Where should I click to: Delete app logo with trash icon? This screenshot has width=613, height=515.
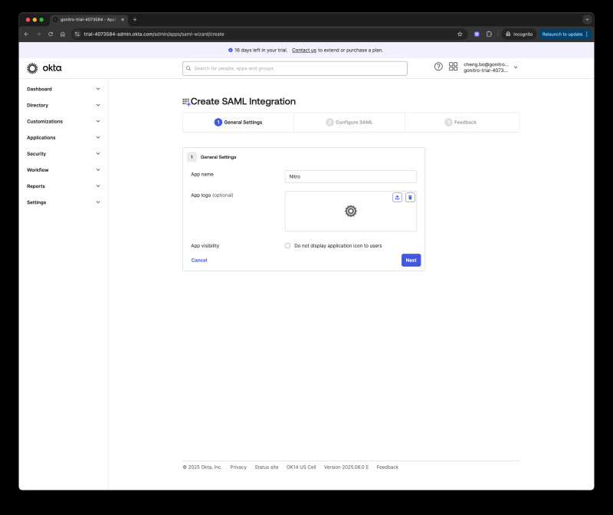pyautogui.click(x=410, y=198)
